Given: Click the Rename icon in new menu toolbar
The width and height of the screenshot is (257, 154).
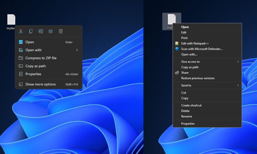Looking at the screenshot, I should [x=40, y=31].
